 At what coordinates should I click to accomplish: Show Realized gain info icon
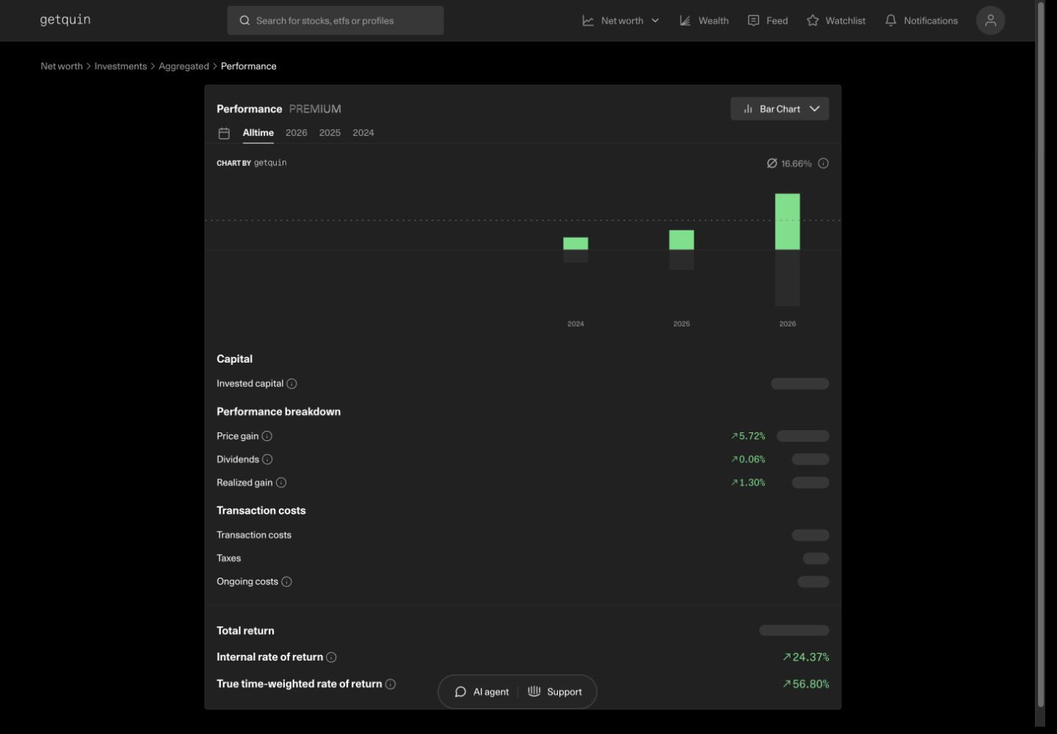[281, 483]
